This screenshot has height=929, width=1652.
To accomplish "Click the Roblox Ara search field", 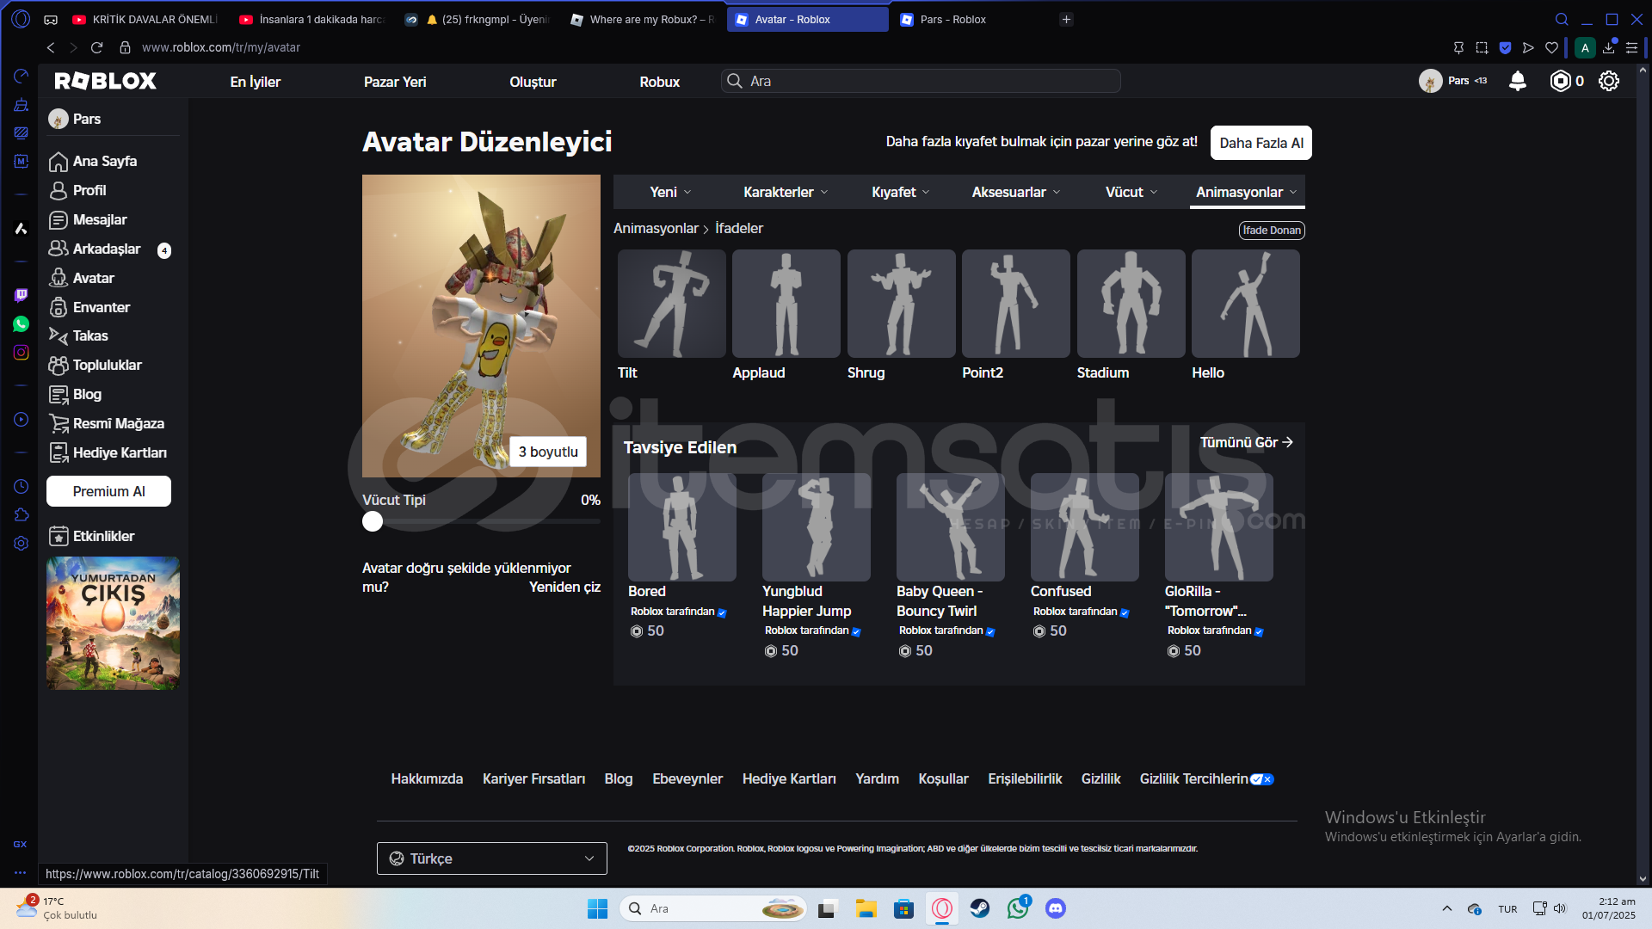I will [921, 81].
